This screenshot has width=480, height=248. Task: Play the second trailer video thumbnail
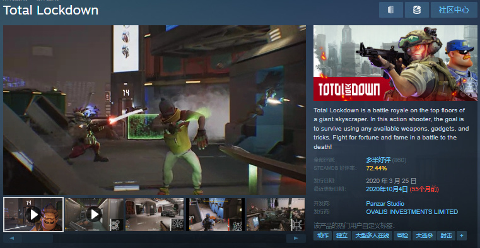(x=94, y=215)
